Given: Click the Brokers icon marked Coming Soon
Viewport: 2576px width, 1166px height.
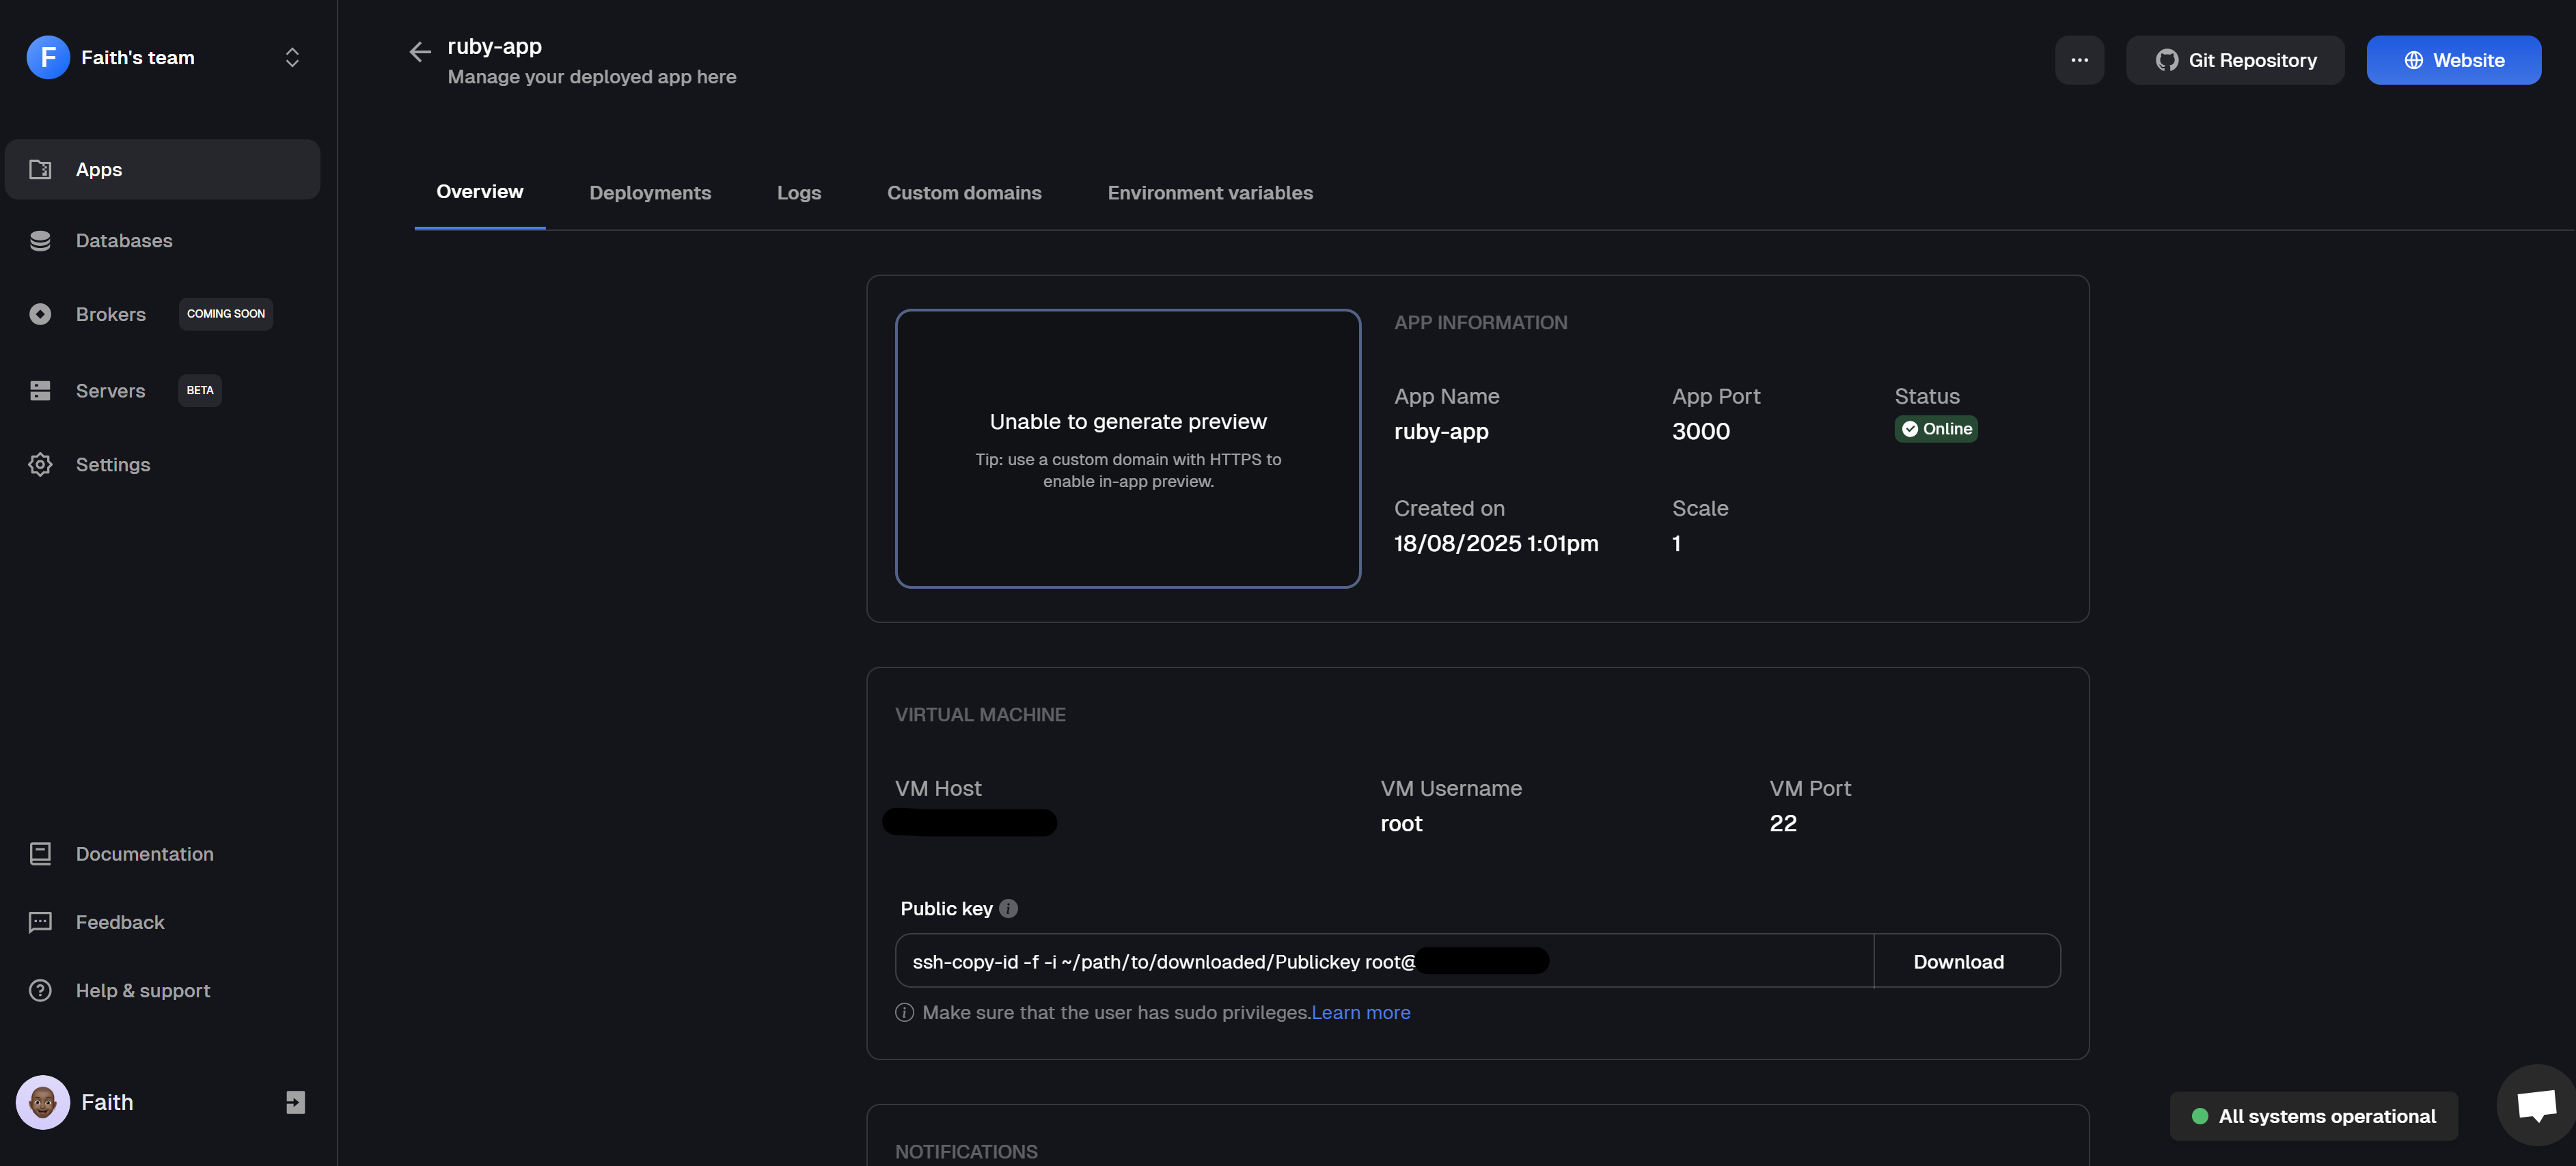Looking at the screenshot, I should [40, 313].
